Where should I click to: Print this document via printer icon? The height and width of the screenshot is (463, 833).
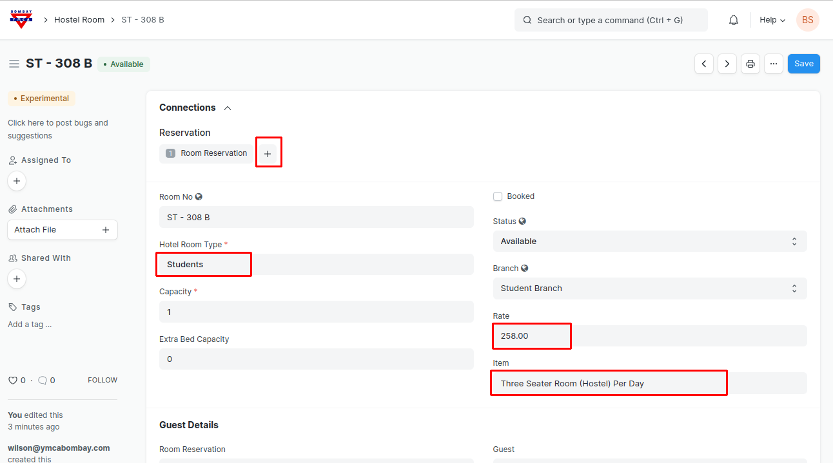[750, 64]
